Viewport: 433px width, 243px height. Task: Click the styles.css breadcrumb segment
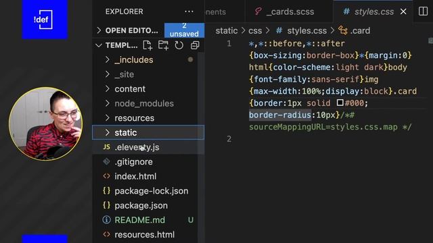pos(306,30)
